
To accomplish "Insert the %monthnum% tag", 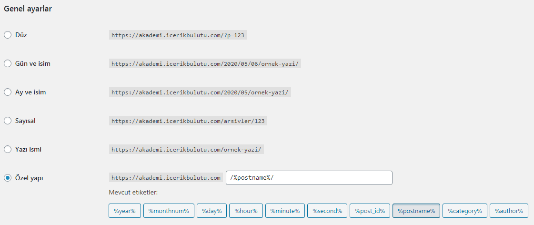I will point(169,211).
